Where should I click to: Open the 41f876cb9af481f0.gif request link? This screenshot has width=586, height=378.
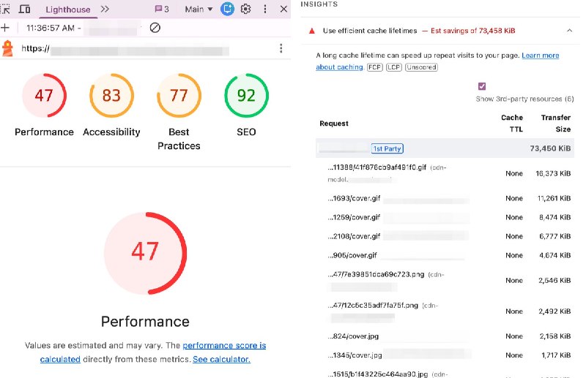click(x=377, y=167)
